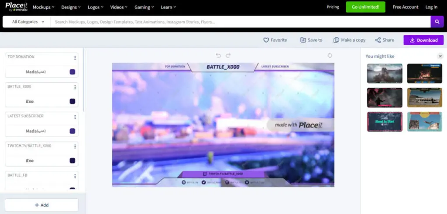Click the purple Download button
The image size is (447, 214).
click(x=423, y=40)
